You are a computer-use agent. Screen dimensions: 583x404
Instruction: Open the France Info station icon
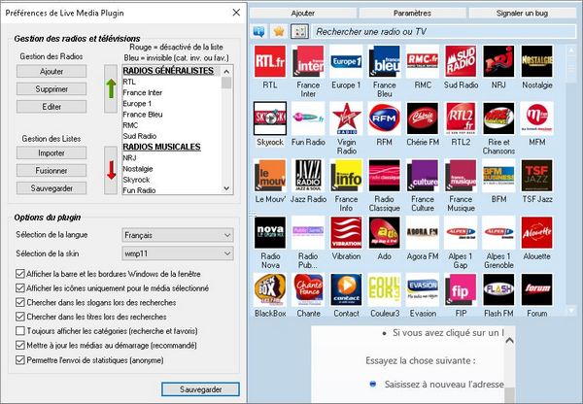click(346, 176)
